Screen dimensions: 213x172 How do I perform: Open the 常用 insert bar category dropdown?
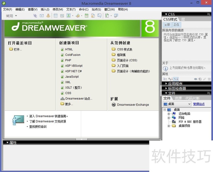pos(11,16)
